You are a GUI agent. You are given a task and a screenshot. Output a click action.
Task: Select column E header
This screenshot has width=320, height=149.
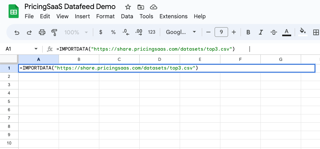[x=200, y=59]
